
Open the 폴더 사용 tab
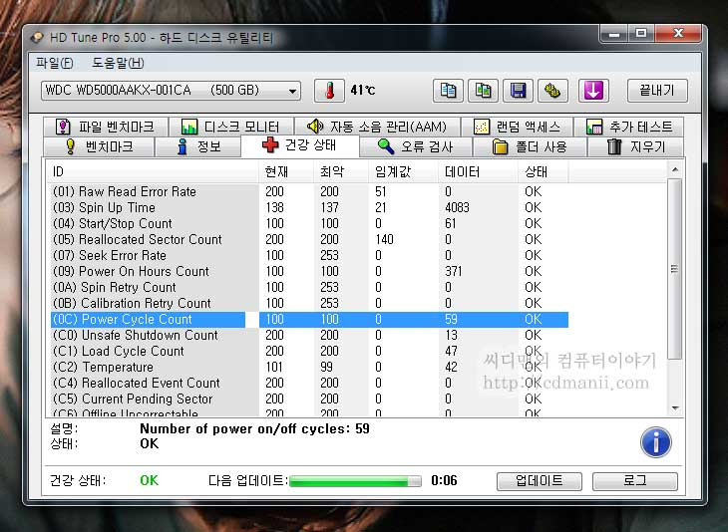[x=530, y=146]
